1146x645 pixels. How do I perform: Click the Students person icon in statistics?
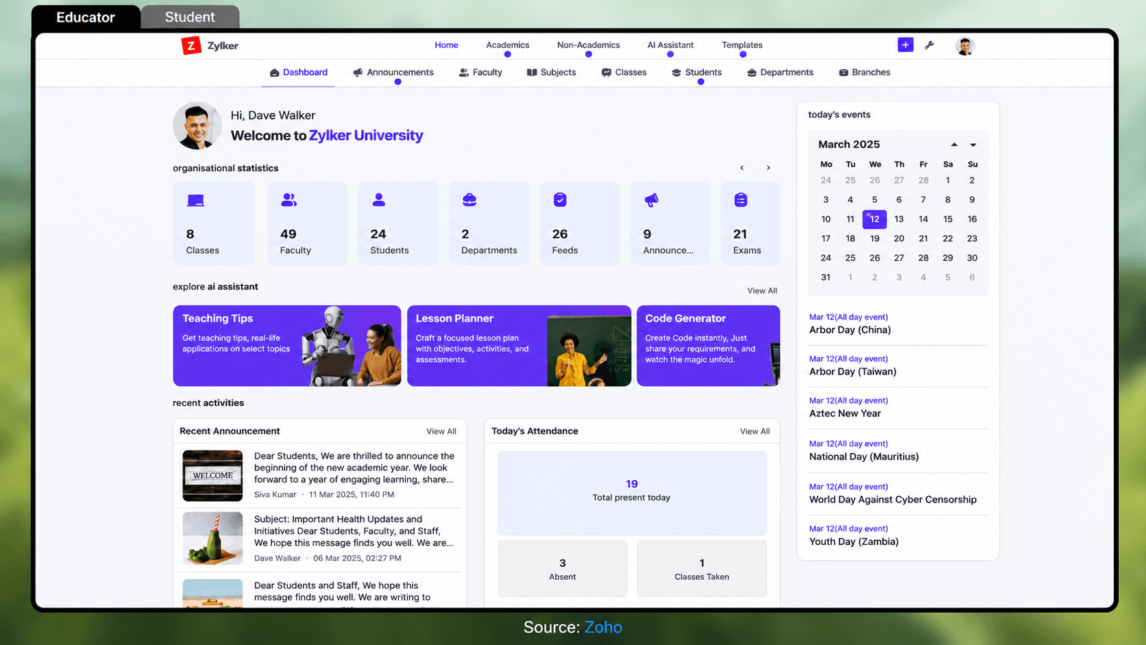click(x=378, y=200)
